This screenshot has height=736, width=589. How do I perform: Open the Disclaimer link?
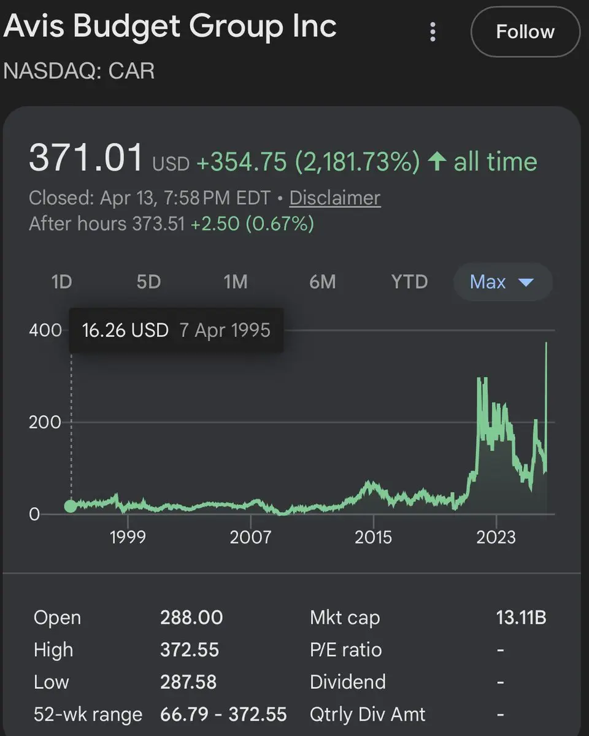tap(334, 198)
